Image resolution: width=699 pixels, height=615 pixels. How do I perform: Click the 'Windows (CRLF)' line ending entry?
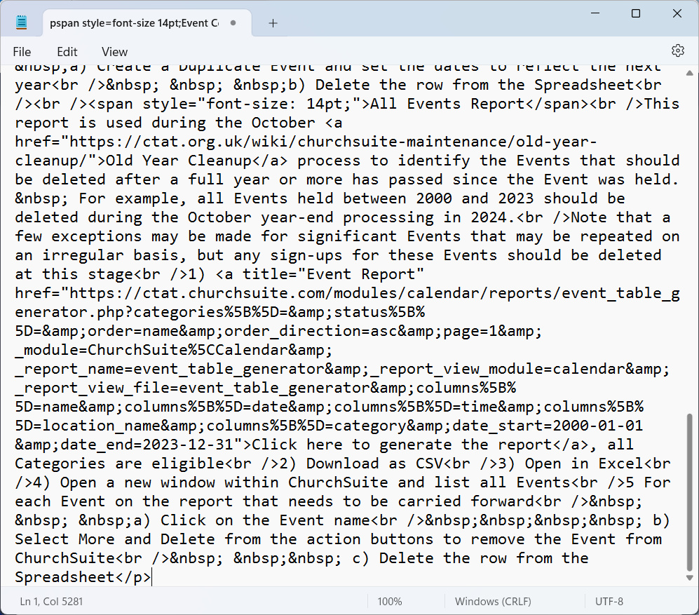tap(493, 601)
